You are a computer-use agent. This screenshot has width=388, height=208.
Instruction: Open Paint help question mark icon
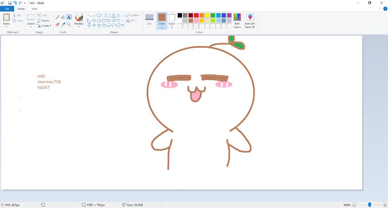coord(385,9)
